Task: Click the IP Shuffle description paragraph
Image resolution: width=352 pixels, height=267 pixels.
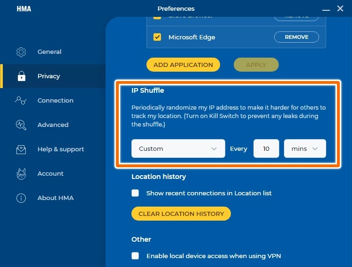Action: pyautogui.click(x=229, y=116)
